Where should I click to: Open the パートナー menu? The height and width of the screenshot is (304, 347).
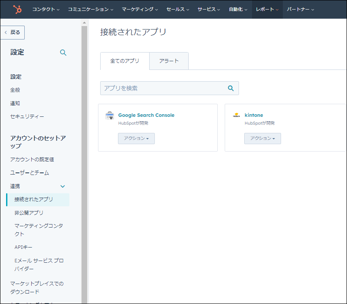click(300, 9)
